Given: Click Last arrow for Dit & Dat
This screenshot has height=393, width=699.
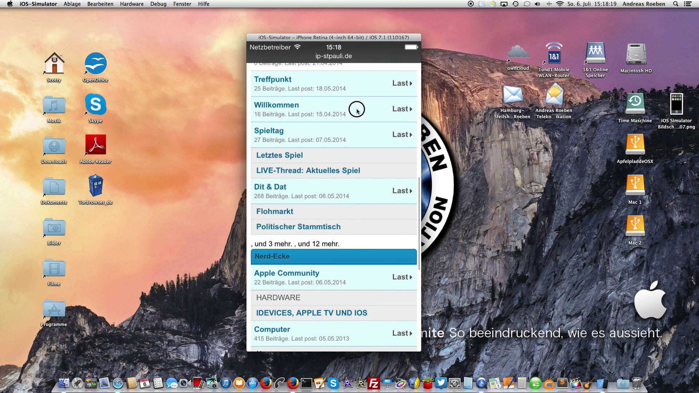Looking at the screenshot, I should click(402, 191).
